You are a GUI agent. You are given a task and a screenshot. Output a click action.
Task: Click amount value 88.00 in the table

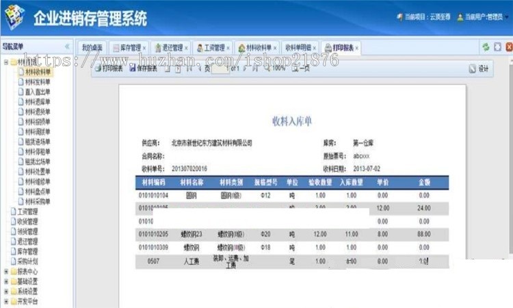(424, 234)
